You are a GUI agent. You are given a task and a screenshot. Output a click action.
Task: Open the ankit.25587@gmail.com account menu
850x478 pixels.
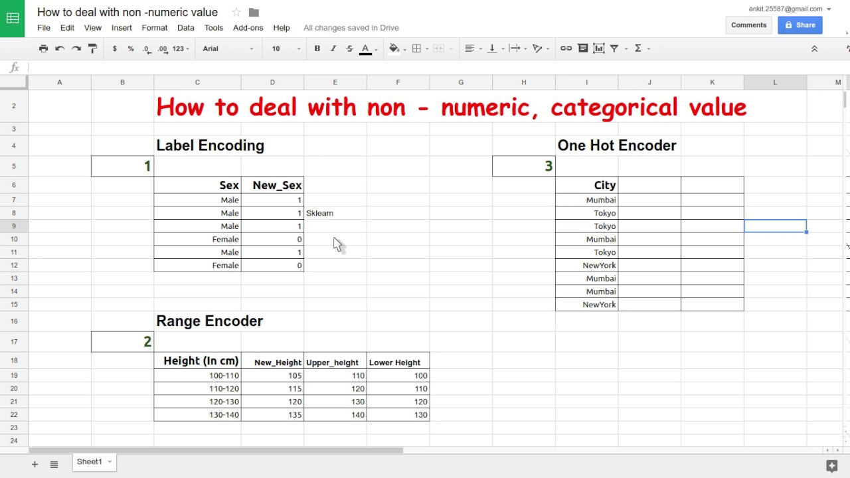tap(790, 9)
